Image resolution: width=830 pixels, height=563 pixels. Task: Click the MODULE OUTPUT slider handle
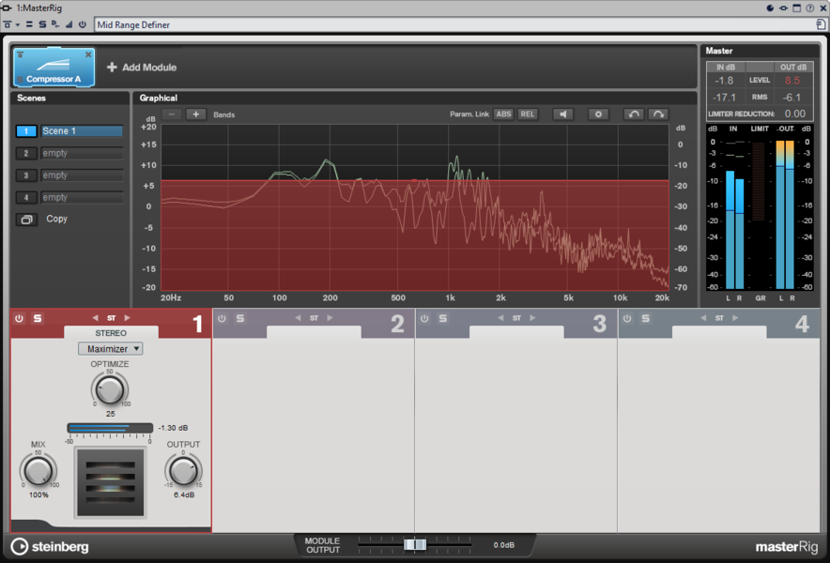pyautogui.click(x=415, y=544)
